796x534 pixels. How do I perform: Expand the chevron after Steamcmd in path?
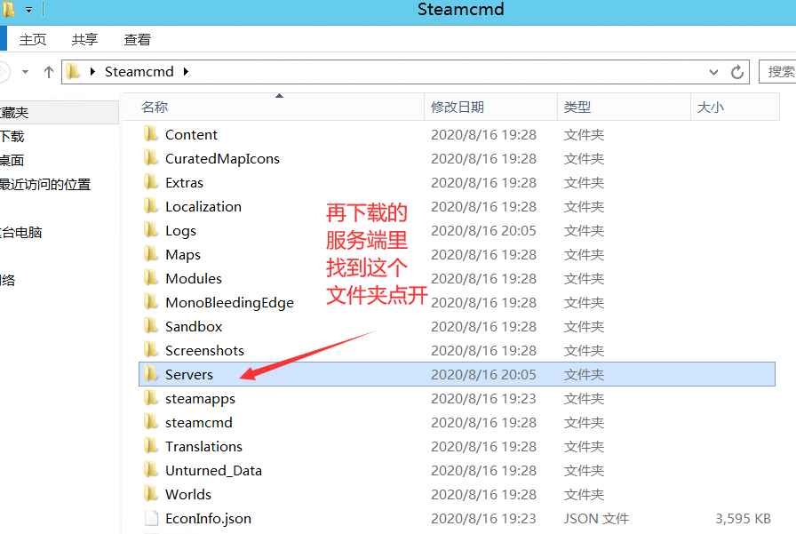coord(186,72)
